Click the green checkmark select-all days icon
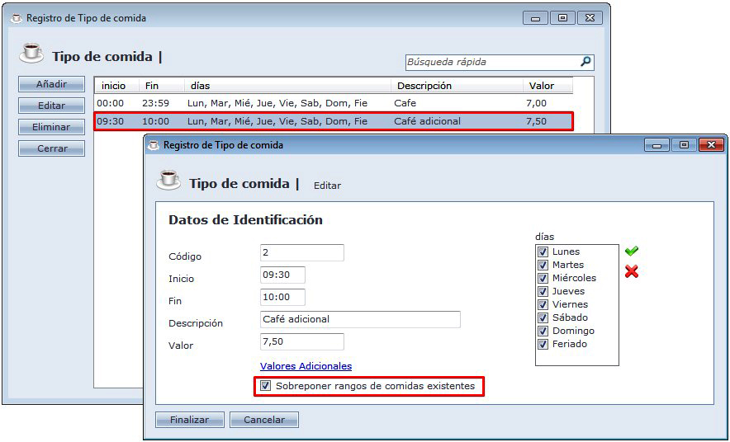 tap(632, 252)
